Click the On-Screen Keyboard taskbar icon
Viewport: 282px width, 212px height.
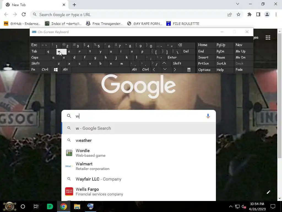pos(90,206)
